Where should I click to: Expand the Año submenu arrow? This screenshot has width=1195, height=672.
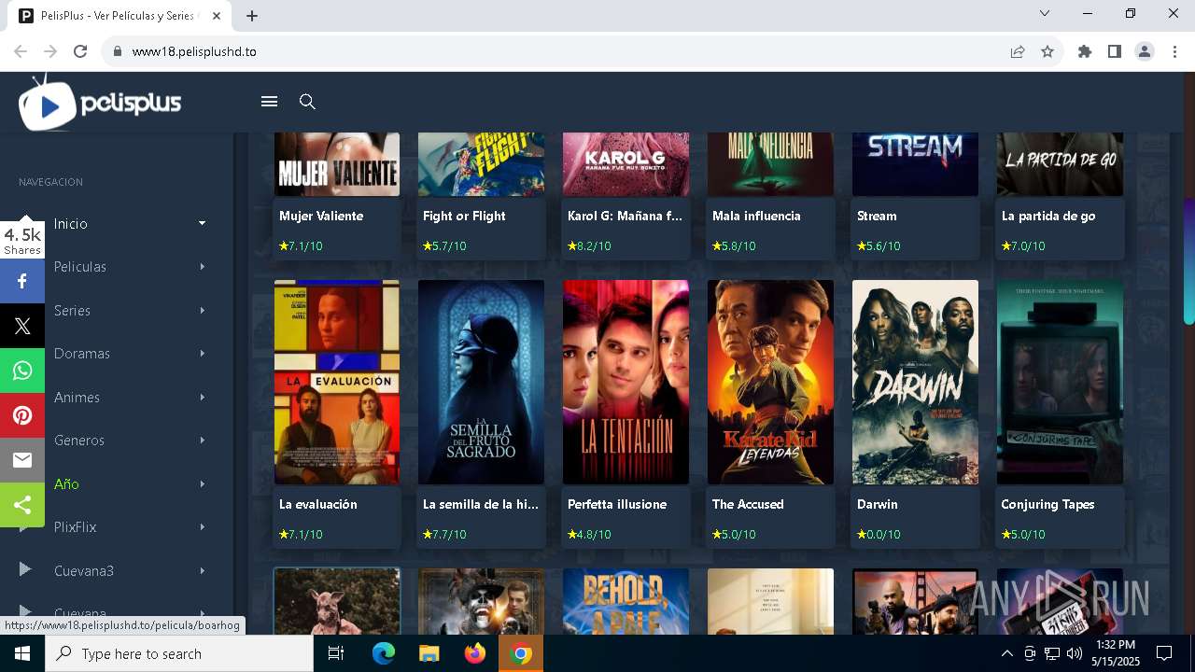202,483
